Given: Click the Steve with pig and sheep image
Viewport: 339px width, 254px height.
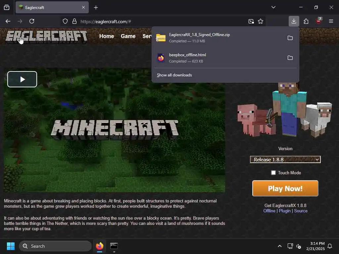Looking at the screenshot, I should 284,110.
